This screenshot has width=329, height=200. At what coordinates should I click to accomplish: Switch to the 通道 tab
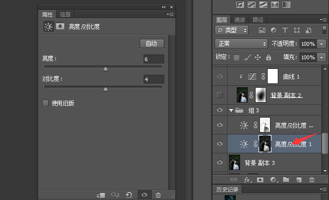tap(240, 20)
